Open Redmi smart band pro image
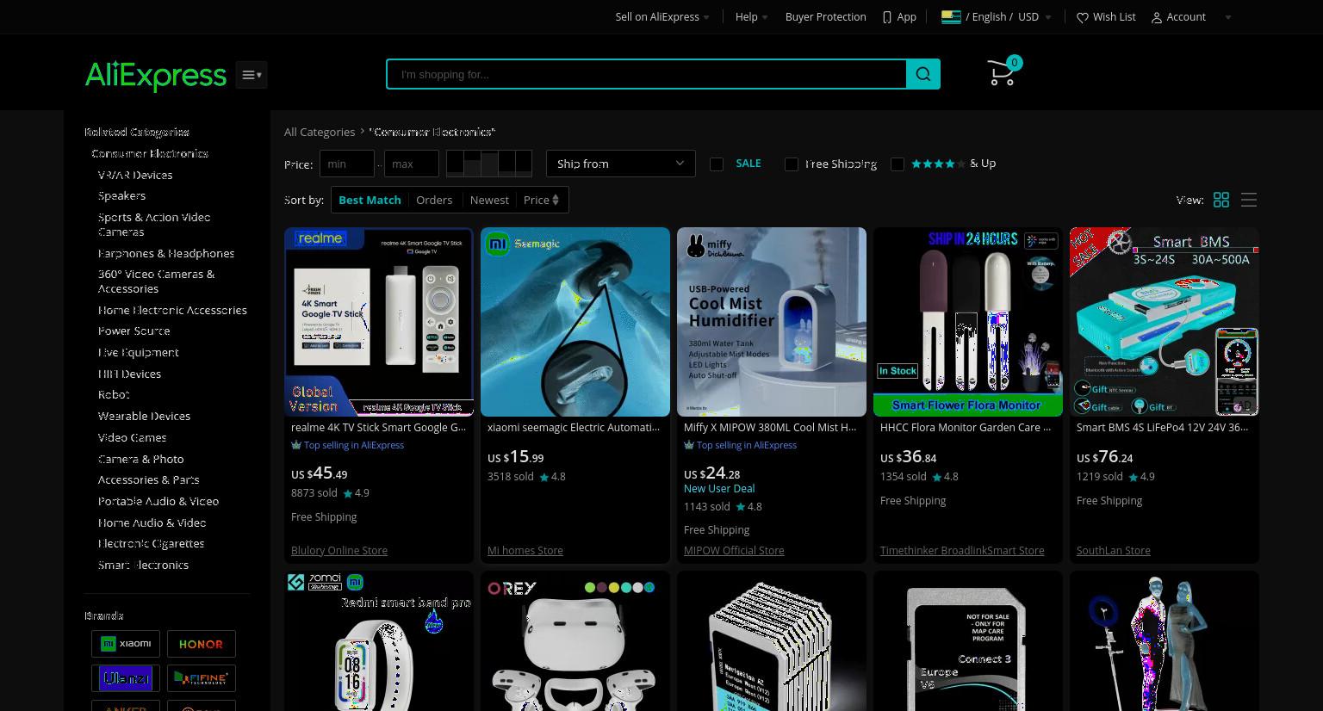The image size is (1323, 711). click(x=379, y=641)
